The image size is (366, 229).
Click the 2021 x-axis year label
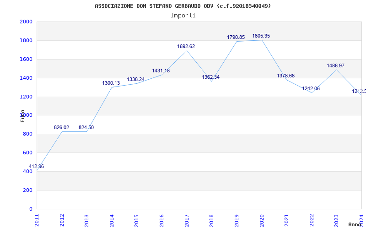tap(286, 220)
